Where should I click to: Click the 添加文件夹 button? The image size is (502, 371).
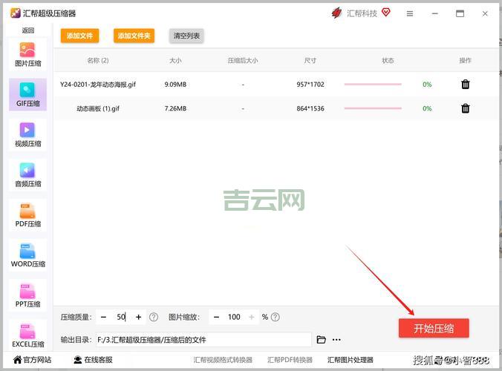tap(134, 36)
